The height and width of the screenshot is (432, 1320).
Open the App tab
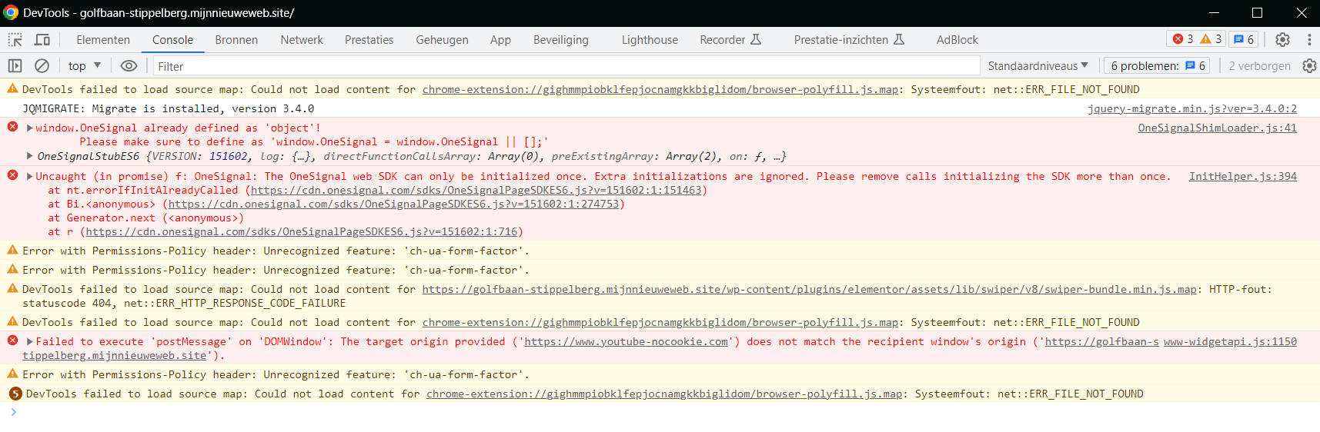click(500, 40)
